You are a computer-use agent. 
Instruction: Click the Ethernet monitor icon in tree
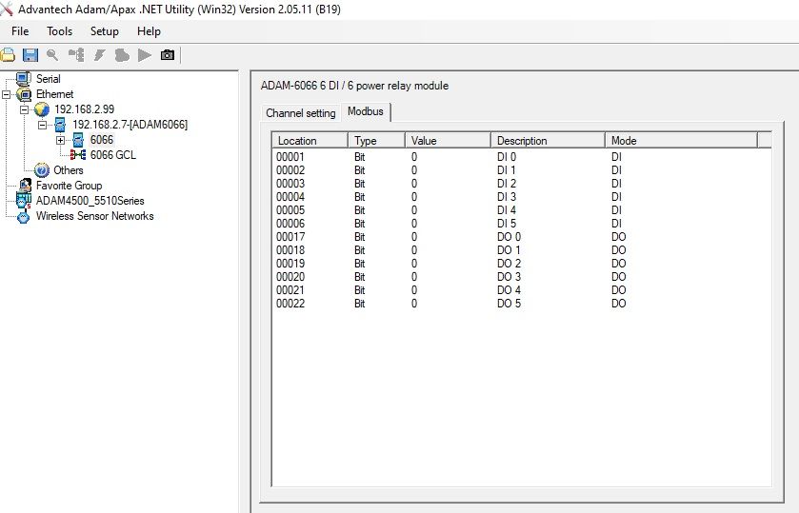[24, 94]
